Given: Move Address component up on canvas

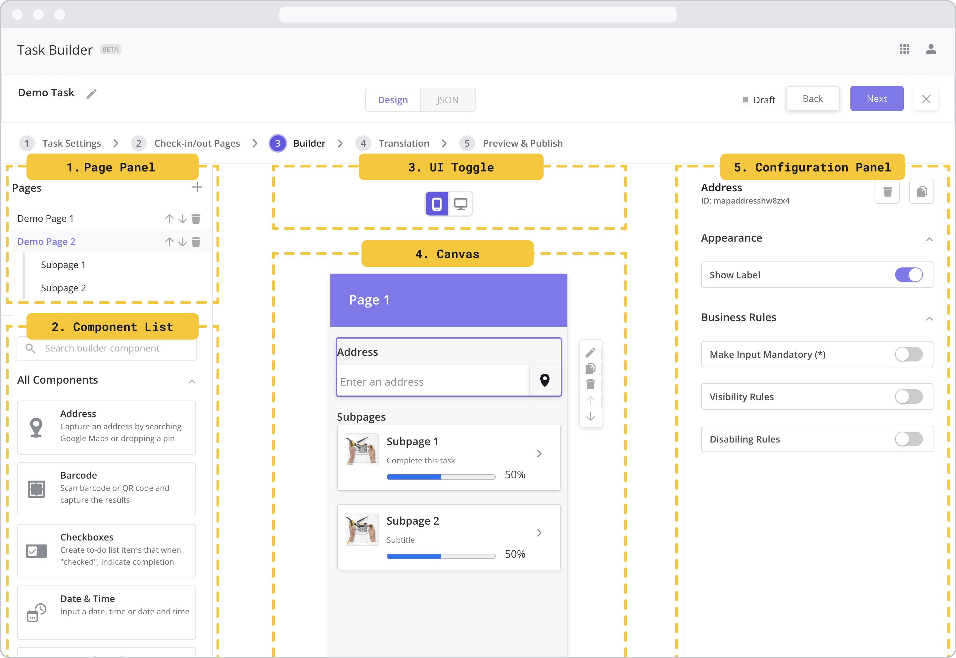Looking at the screenshot, I should tap(590, 400).
